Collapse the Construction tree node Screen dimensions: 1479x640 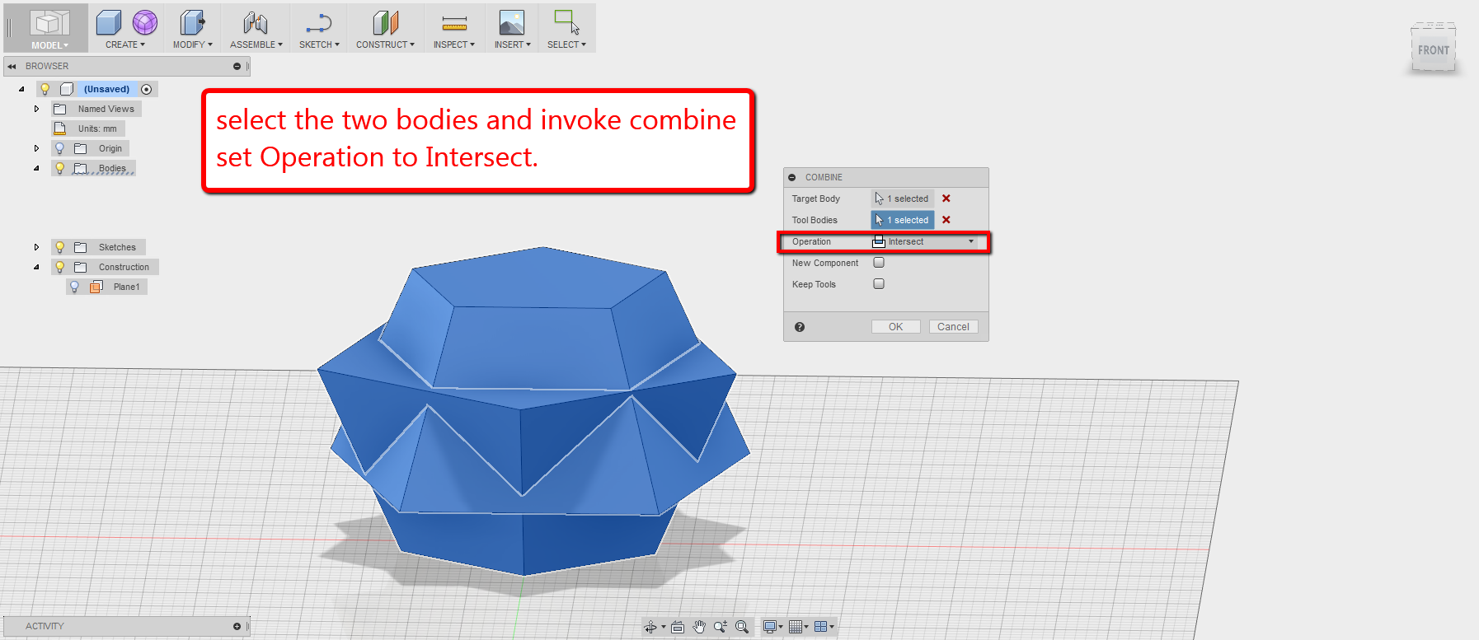[x=36, y=267]
